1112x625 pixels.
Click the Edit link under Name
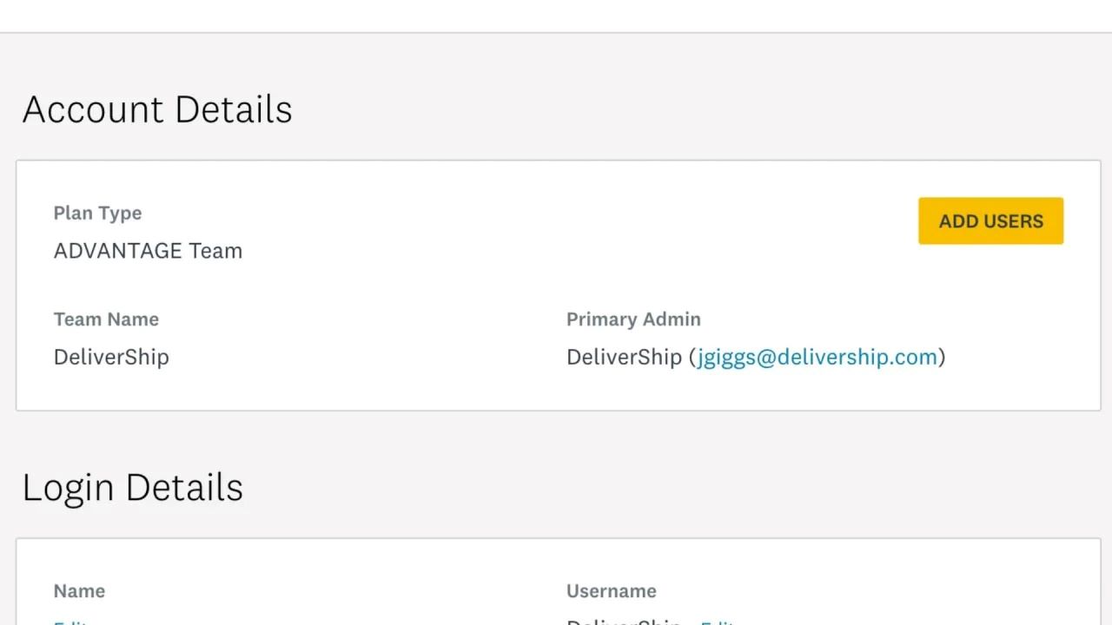point(68,622)
